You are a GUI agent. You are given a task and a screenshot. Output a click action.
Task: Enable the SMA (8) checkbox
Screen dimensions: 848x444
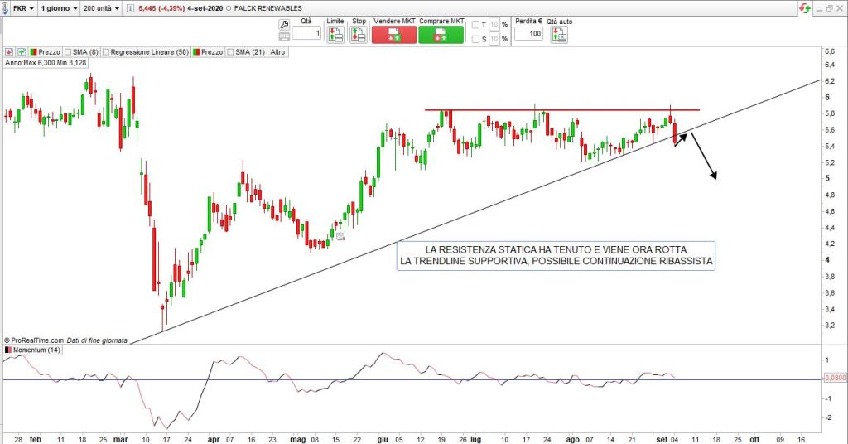66,51
